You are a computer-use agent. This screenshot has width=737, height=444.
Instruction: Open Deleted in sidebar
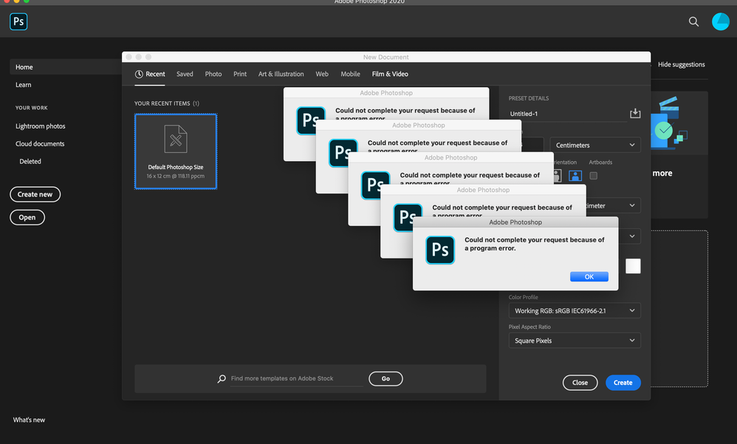30,161
